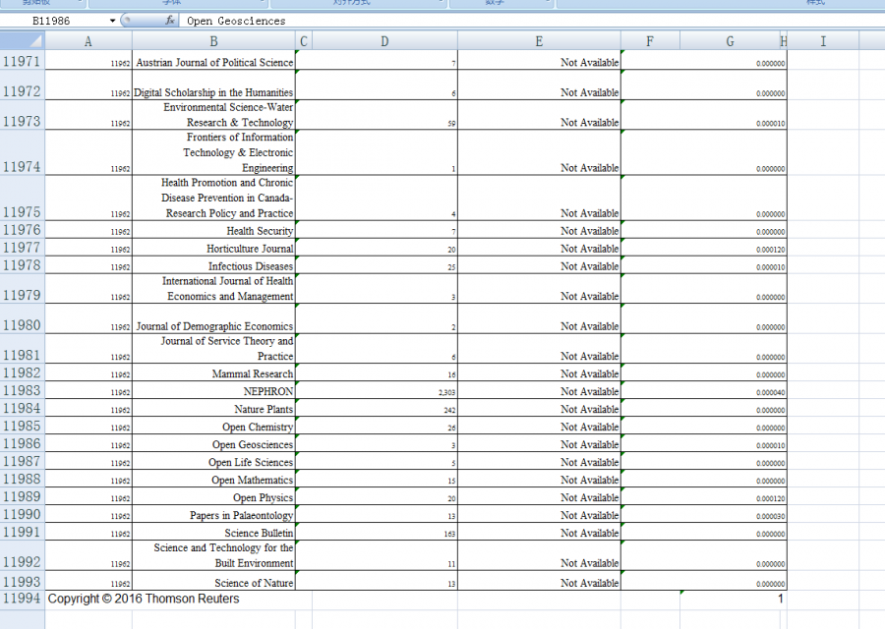885x629 pixels.
Task: Select column D header
Action: [x=384, y=41]
